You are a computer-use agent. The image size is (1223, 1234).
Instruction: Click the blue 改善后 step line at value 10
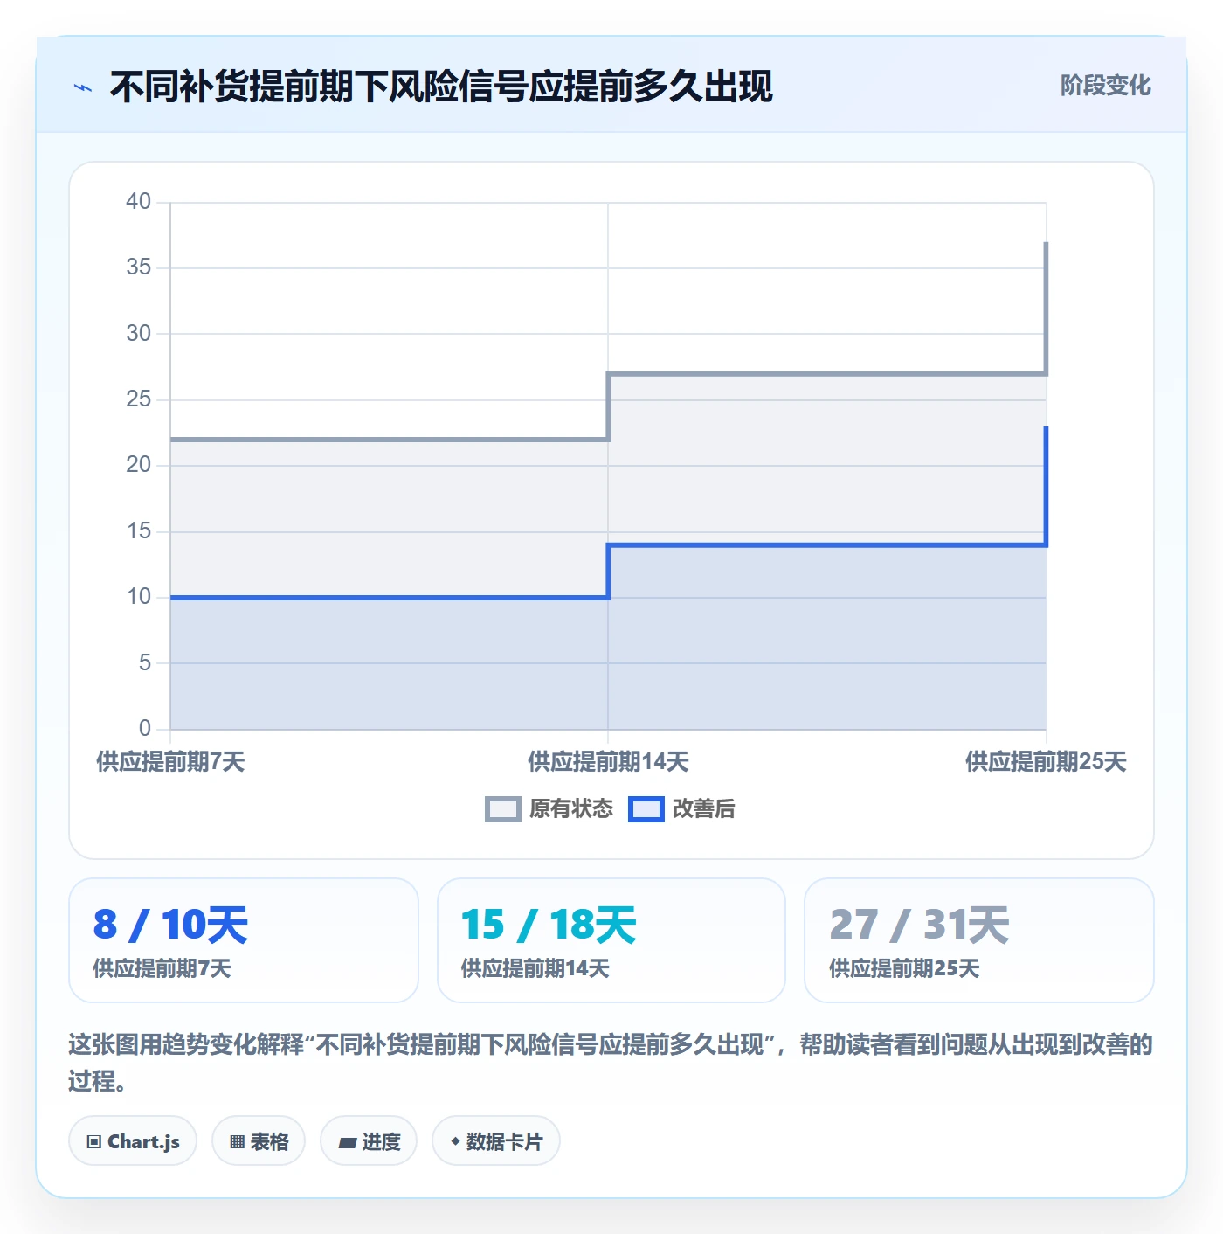(x=389, y=598)
